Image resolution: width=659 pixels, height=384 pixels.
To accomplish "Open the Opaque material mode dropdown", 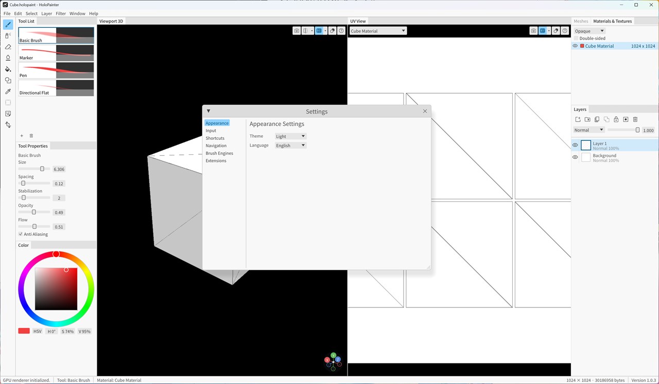I will tap(589, 31).
